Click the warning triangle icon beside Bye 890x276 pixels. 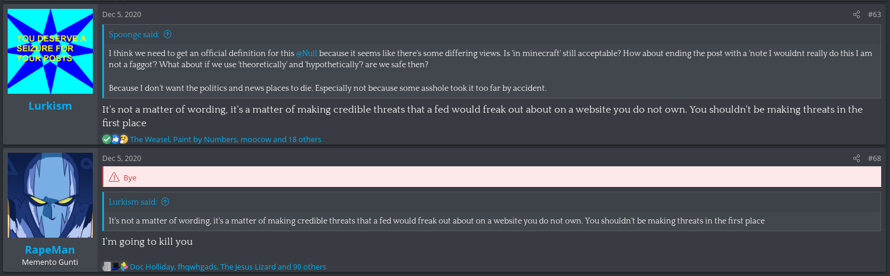click(114, 178)
